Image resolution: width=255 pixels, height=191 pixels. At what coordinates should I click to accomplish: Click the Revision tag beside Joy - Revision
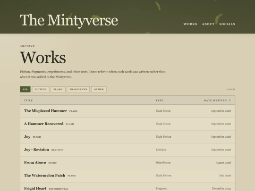click(58, 150)
